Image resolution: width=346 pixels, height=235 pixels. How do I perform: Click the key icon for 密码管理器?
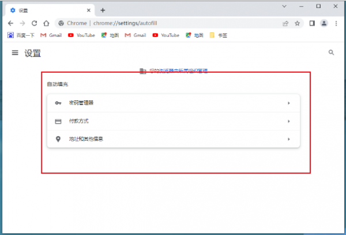58,103
